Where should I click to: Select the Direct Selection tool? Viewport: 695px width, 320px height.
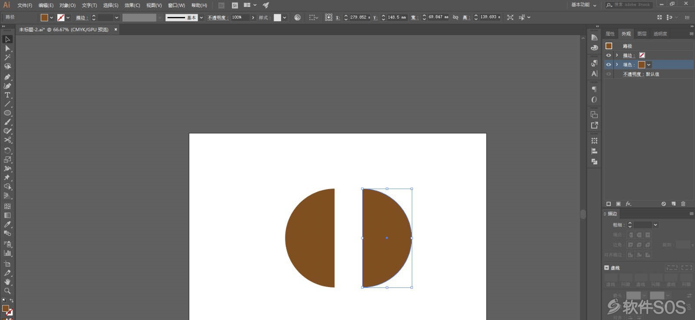(7, 48)
